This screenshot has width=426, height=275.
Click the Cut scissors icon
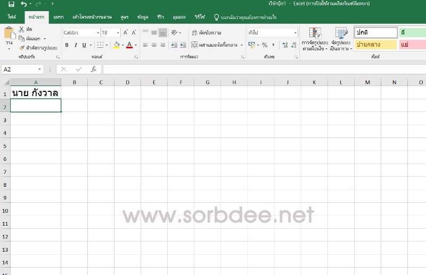coord(22,30)
